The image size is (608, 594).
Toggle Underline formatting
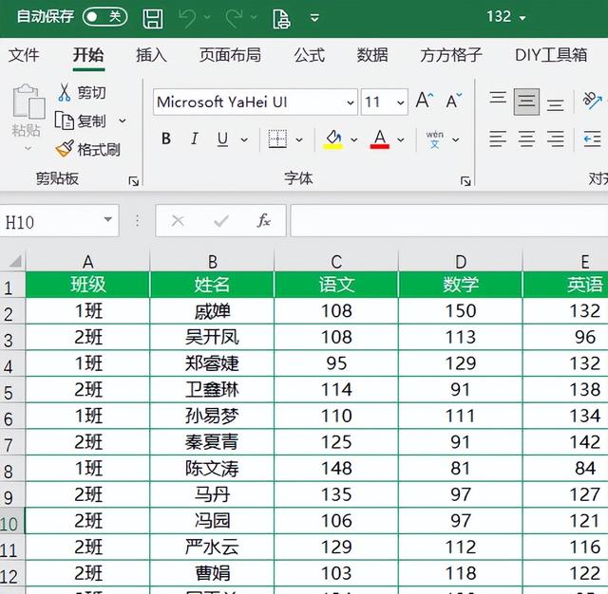point(222,139)
